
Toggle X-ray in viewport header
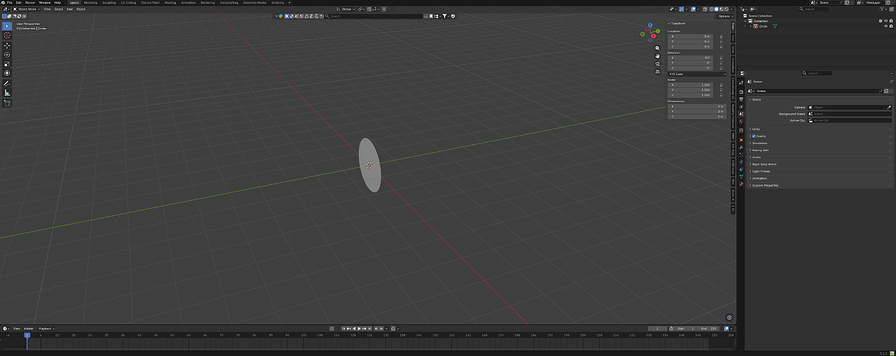click(x=705, y=9)
